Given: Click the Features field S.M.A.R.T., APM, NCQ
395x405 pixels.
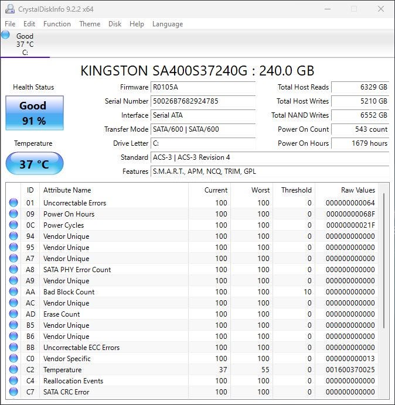Looking at the screenshot, I should coord(270,171).
